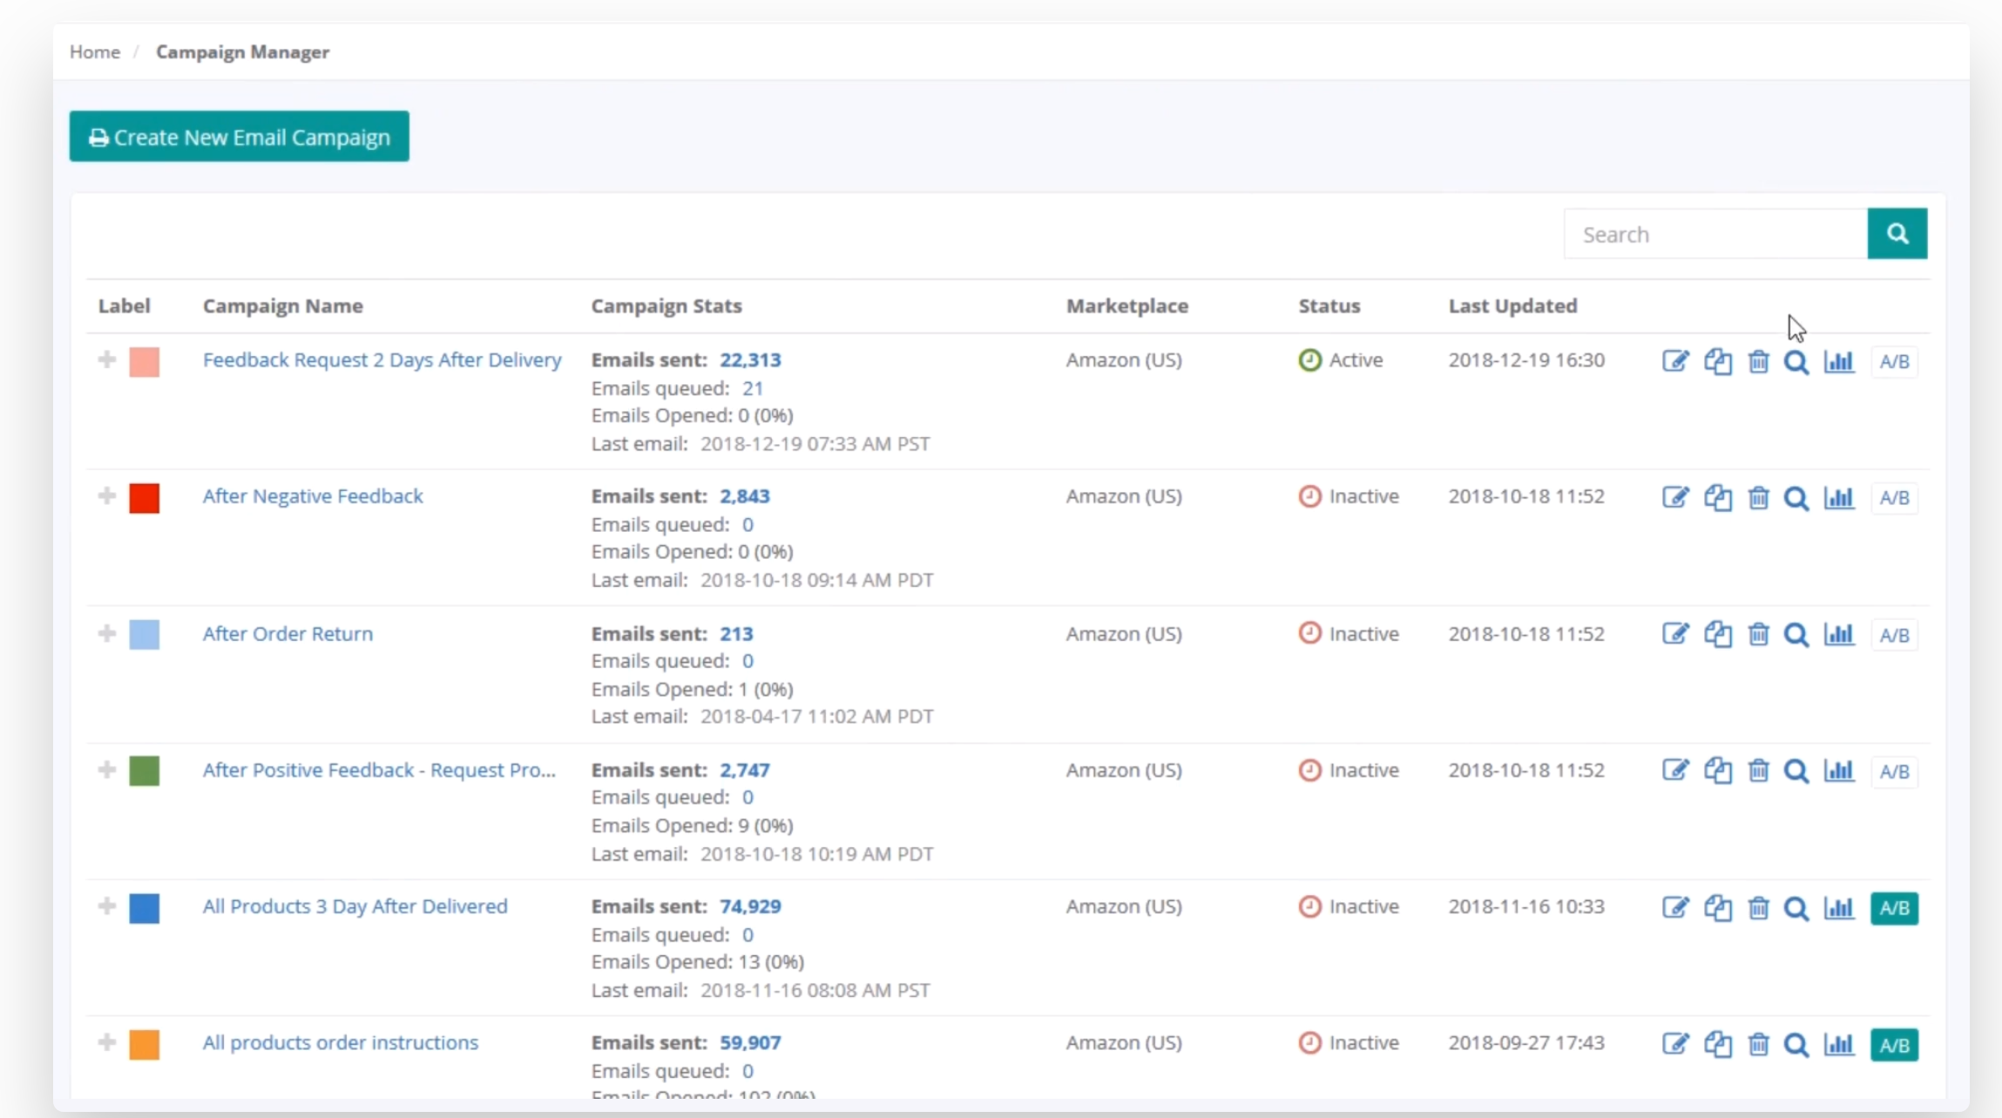Viewport: 2002px width, 1118px height.
Task: Click red label swatch of After Negative Feedback
Action: 145,498
